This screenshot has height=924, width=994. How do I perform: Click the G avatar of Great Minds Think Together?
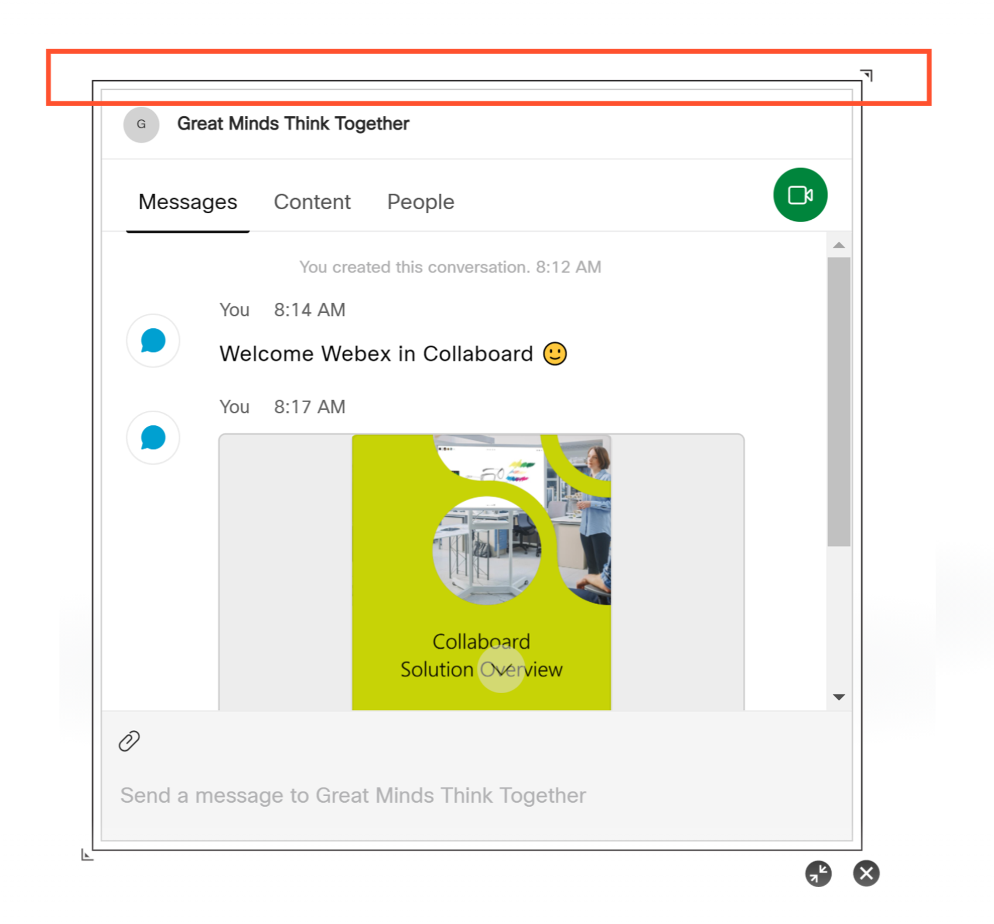(x=141, y=124)
